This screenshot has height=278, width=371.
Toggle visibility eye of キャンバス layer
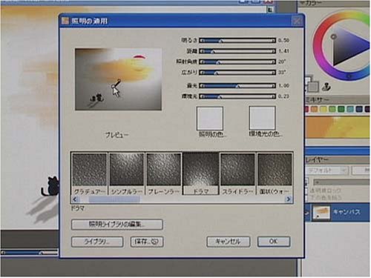(x=307, y=212)
